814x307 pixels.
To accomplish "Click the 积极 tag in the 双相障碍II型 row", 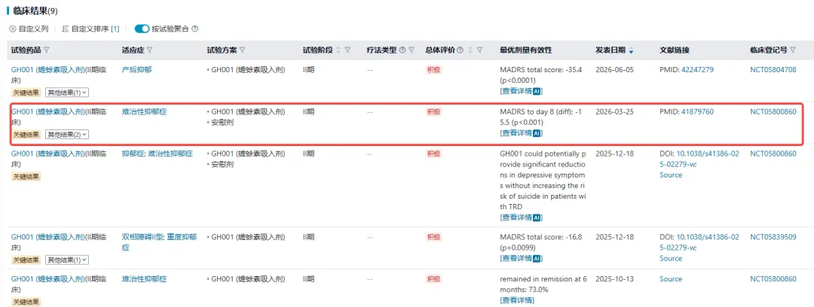I will (433, 237).
